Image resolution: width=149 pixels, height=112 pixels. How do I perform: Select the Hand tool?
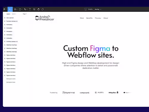pos(38,9)
